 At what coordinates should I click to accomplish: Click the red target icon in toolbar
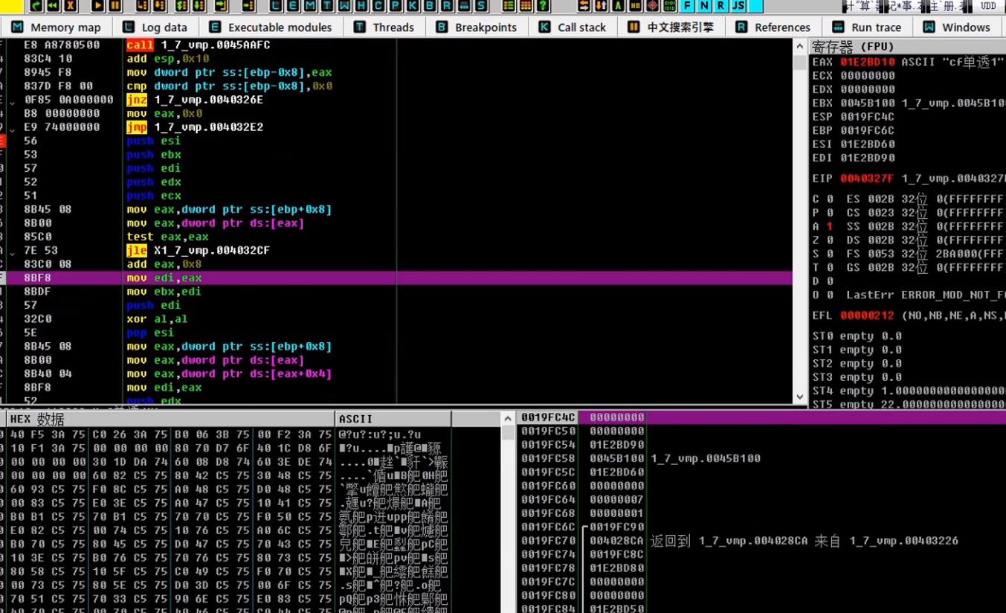pyautogui.click(x=652, y=6)
